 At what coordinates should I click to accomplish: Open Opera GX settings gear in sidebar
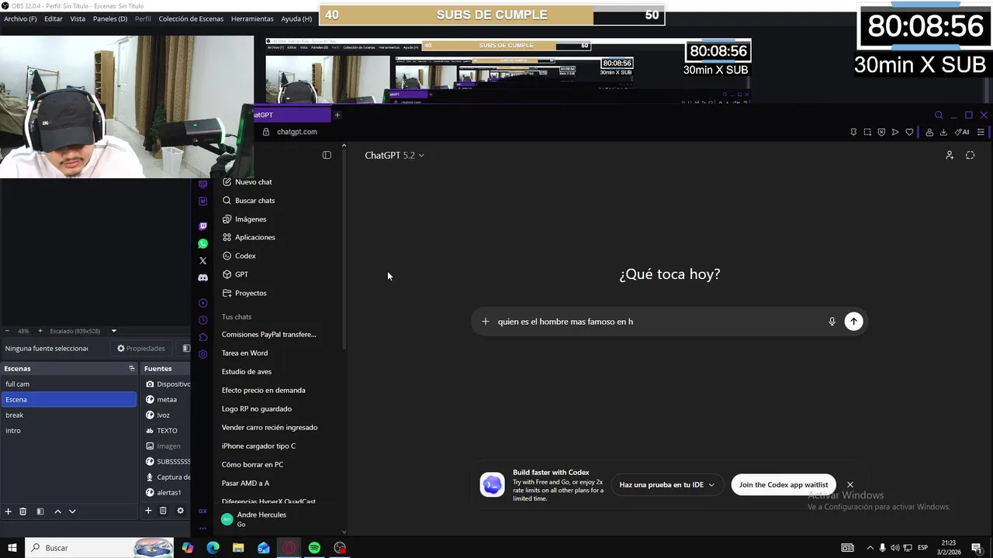(x=203, y=354)
